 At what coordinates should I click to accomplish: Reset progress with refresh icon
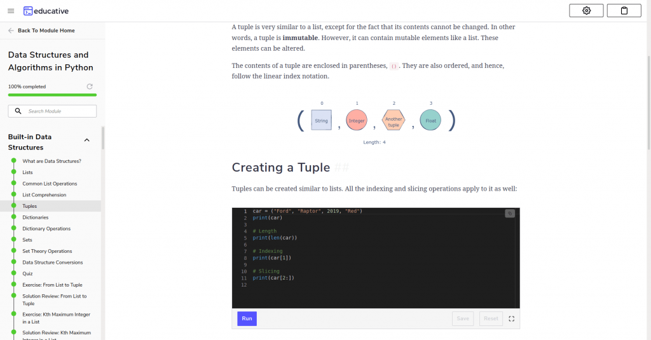(89, 86)
